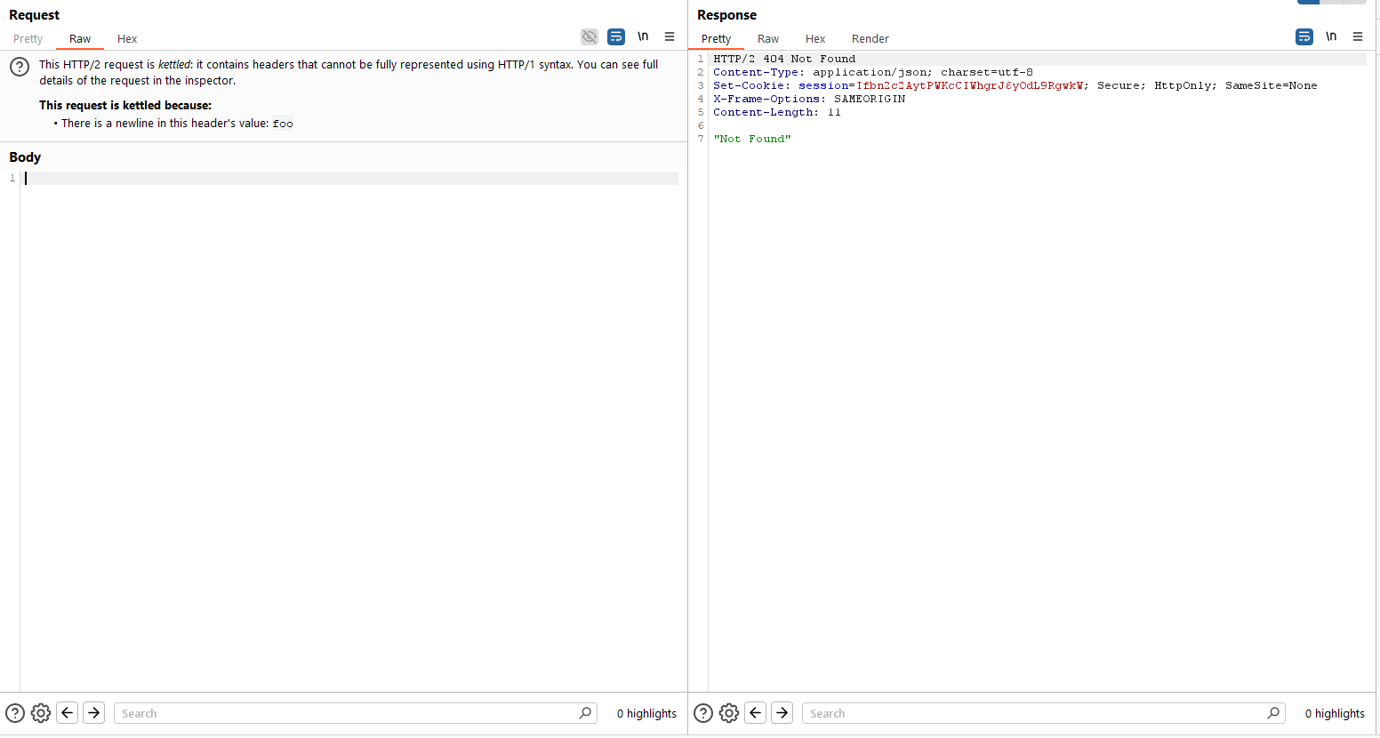
Task: Show non-printable characters in Request
Action: click(643, 37)
